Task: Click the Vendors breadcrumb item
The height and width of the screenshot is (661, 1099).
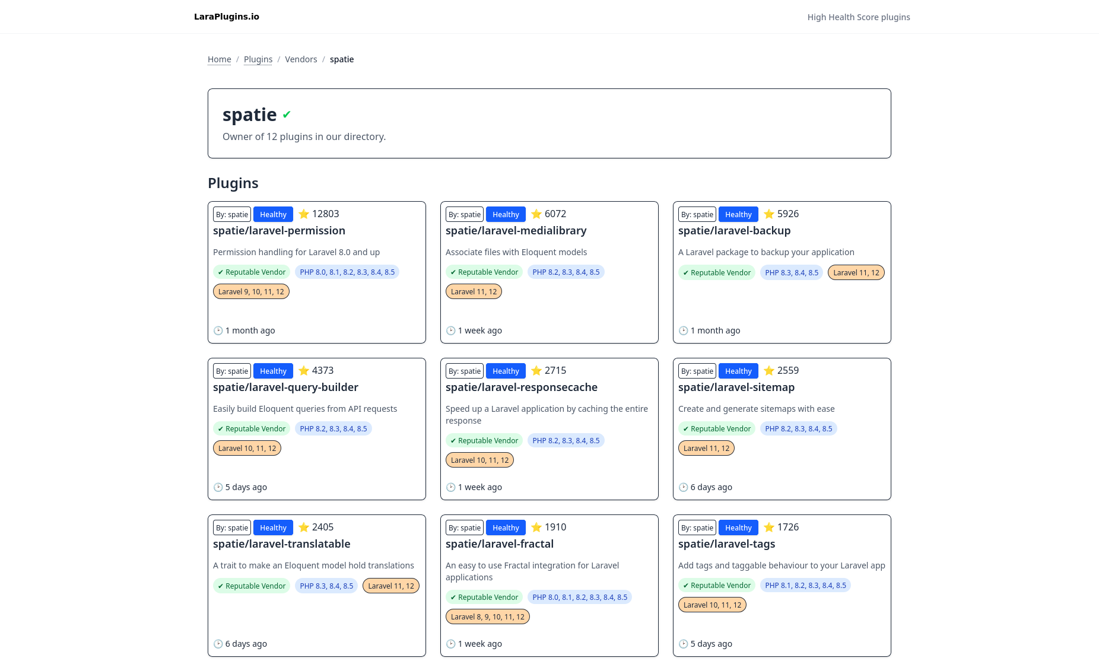Action: (301, 59)
